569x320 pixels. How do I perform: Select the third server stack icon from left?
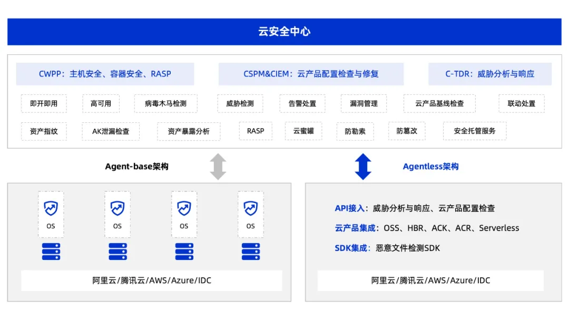tap(184, 251)
